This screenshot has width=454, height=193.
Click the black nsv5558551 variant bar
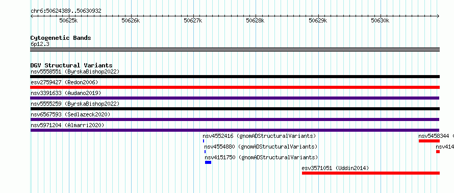tap(235, 77)
